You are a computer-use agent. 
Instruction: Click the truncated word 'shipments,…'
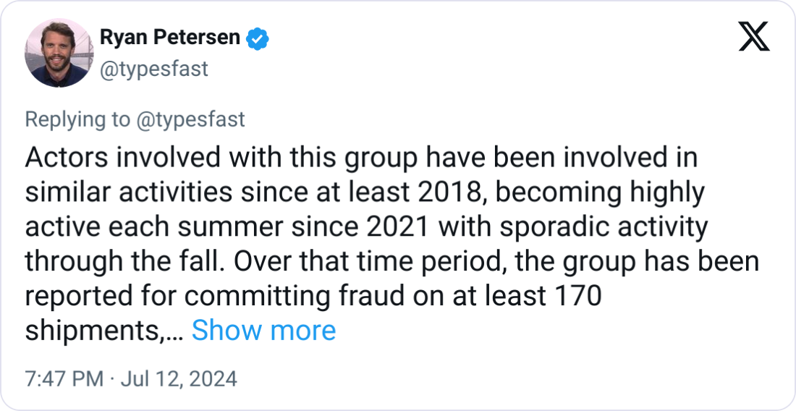pos(102,331)
